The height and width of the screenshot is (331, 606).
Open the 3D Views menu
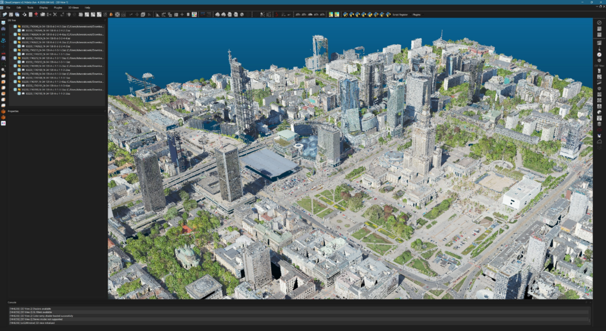coord(73,7)
